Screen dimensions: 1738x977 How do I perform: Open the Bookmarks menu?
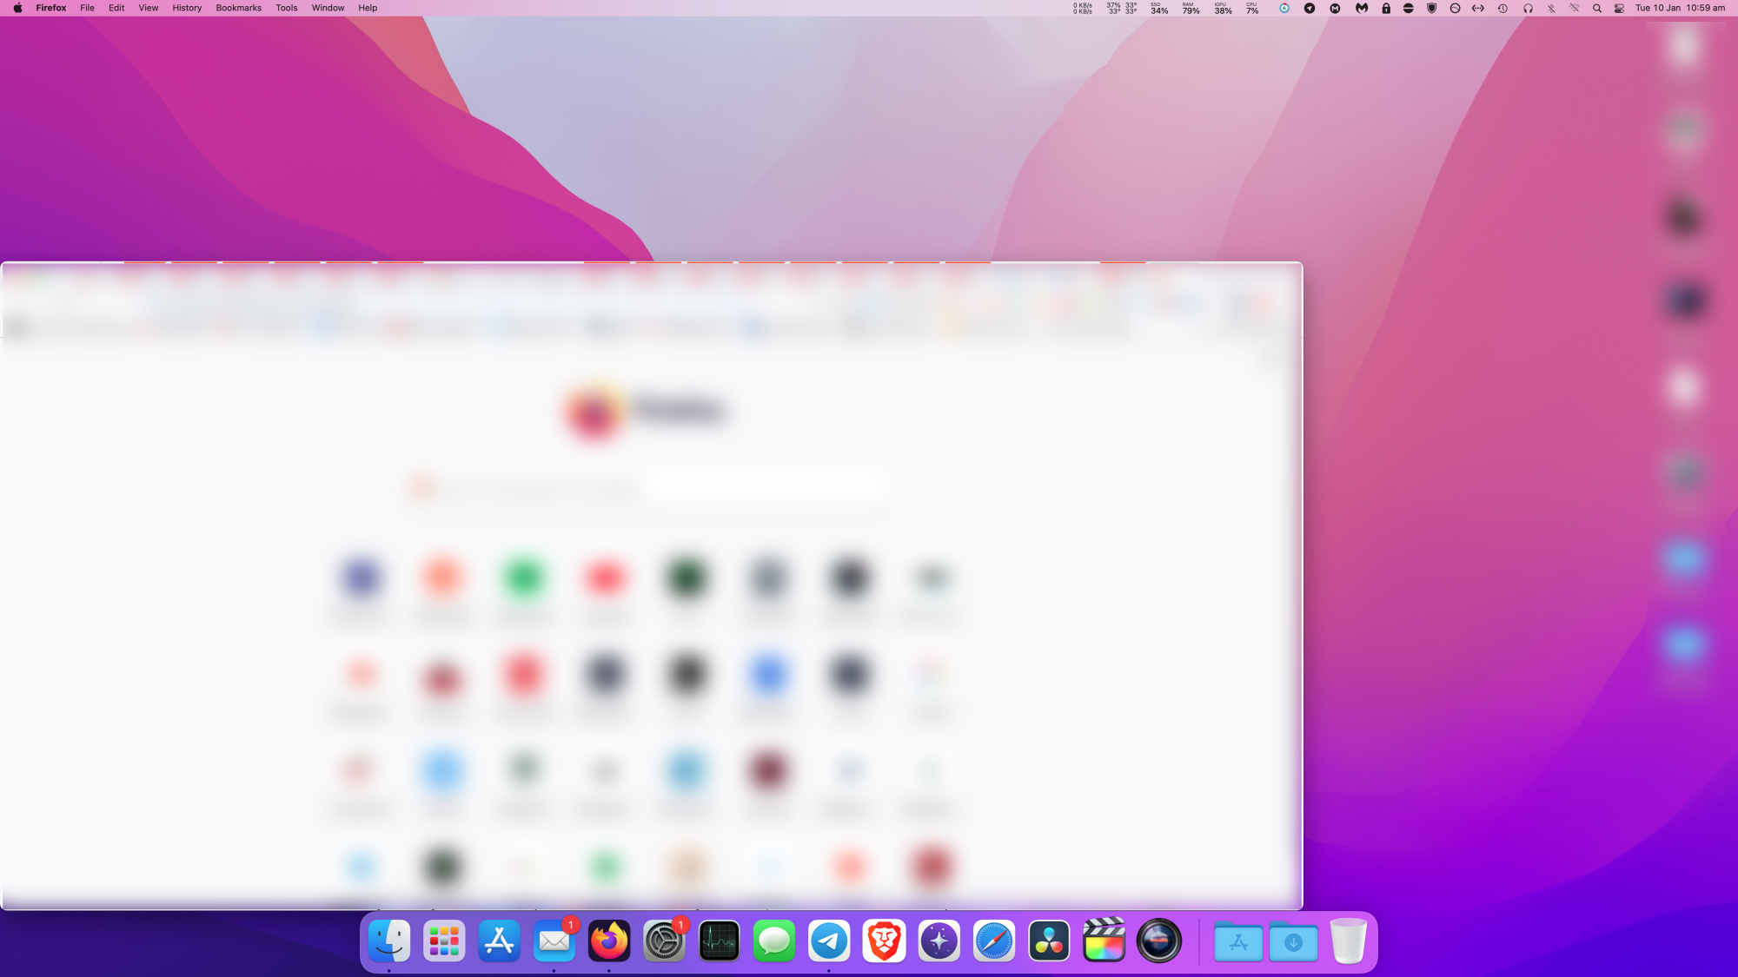pyautogui.click(x=238, y=8)
